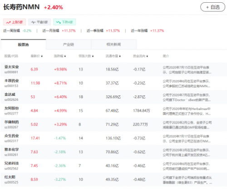This screenshot has width=227, height=189.
Task: Click stock code sz300267
Action: tap(11, 127)
